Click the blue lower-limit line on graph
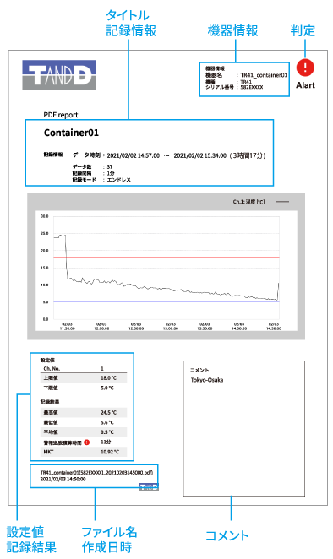 point(166,302)
